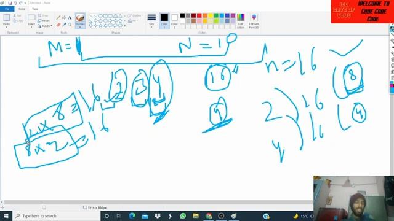Open WhatsApp from taskbar

[x=183, y=215]
